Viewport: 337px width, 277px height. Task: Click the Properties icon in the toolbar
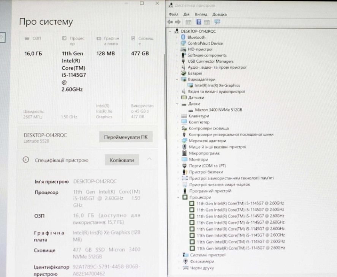coord(207,21)
